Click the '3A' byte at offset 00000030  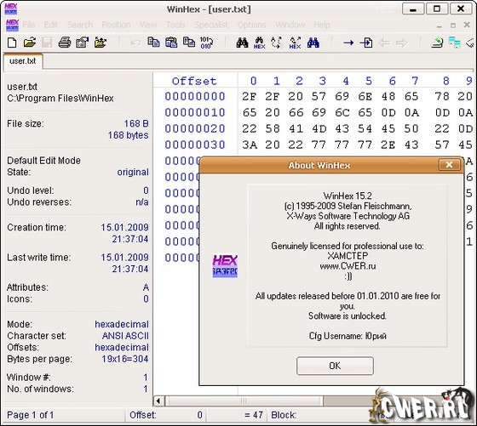pyautogui.click(x=250, y=145)
